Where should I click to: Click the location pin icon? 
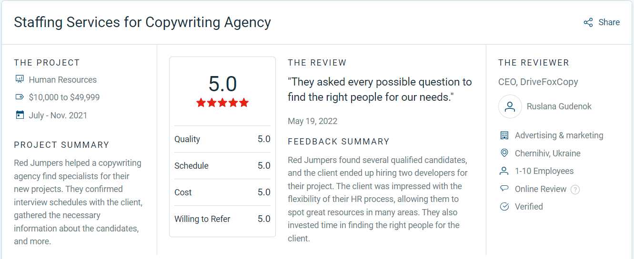click(504, 153)
